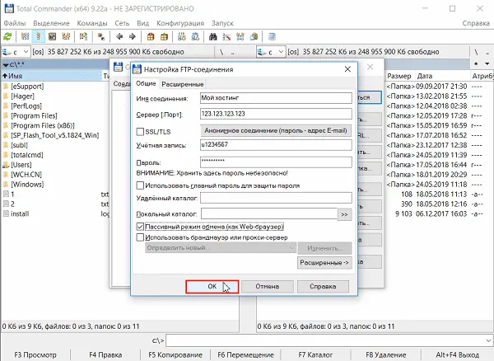The height and width of the screenshot is (361, 494).
Task: Click 'Анонимное соединение' button
Action: [276, 130]
